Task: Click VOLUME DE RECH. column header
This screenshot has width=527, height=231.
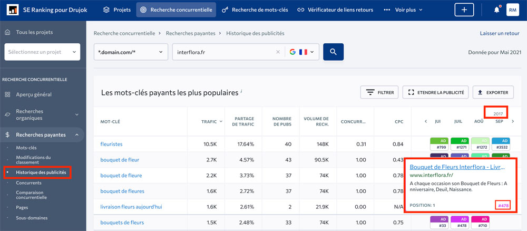Action: pyautogui.click(x=316, y=122)
